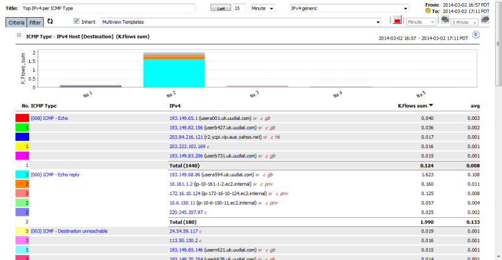Open IP link 193.149.65.1
502x260 pixels.
183,119
